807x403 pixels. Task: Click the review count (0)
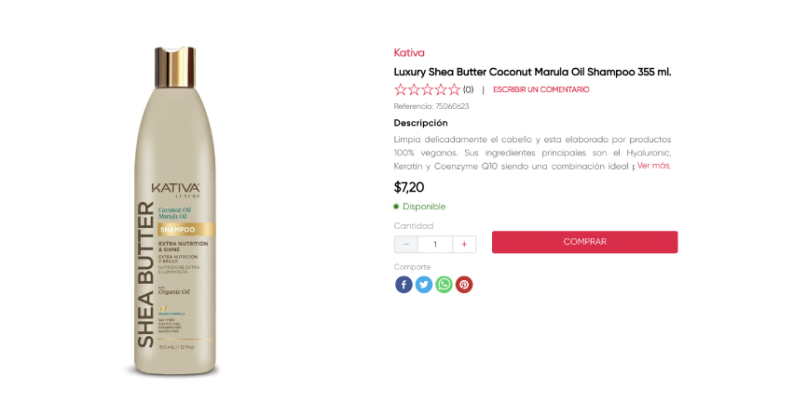(469, 90)
